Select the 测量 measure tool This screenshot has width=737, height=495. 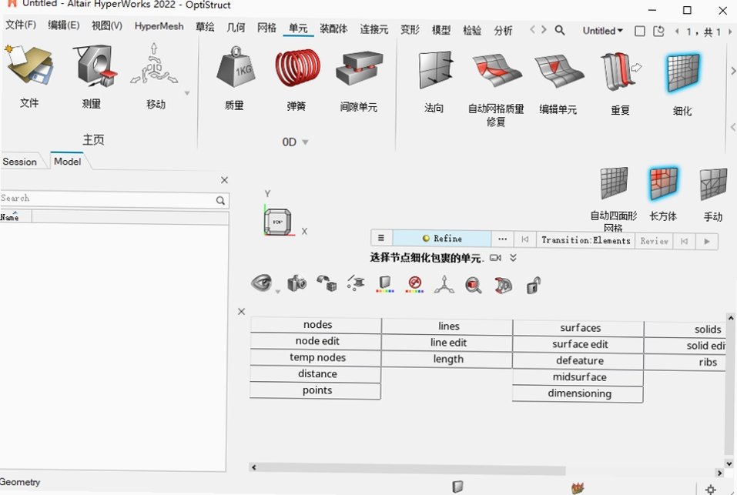[x=94, y=65]
